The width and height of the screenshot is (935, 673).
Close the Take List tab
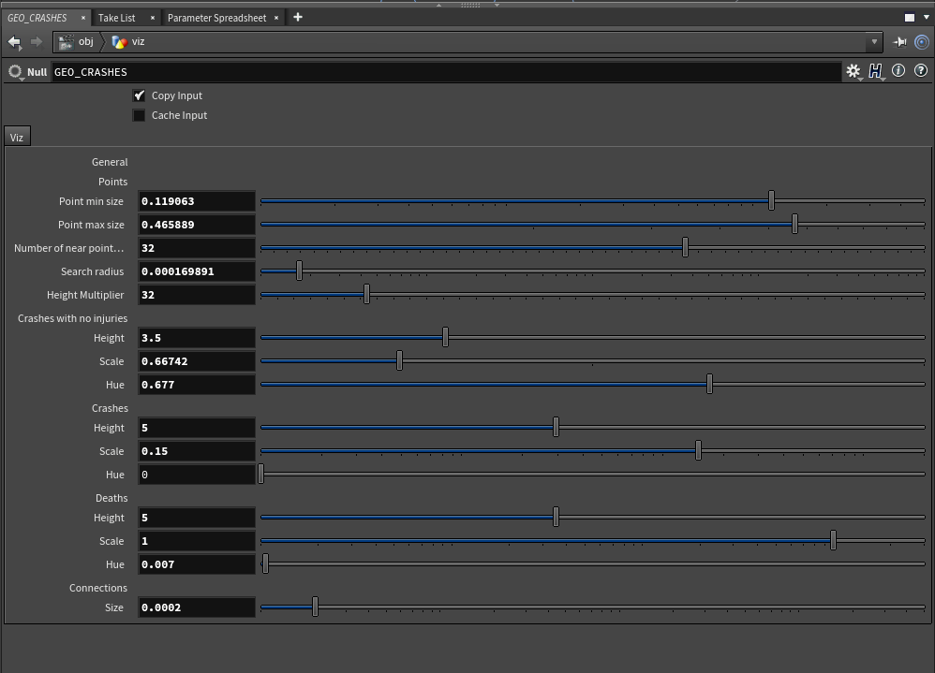[x=153, y=18]
